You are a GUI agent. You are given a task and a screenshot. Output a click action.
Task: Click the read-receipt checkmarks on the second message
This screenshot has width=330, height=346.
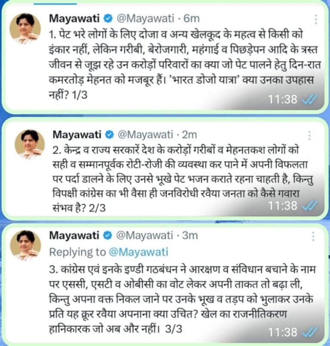click(310, 206)
